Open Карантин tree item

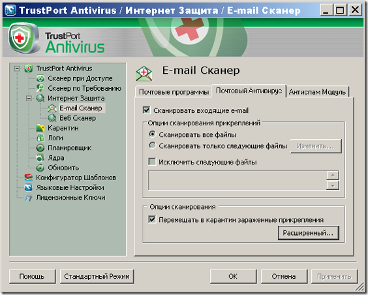(63, 128)
